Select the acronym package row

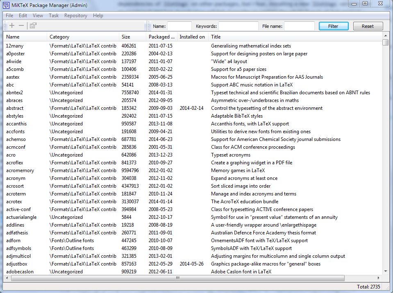pyautogui.click(x=193, y=178)
